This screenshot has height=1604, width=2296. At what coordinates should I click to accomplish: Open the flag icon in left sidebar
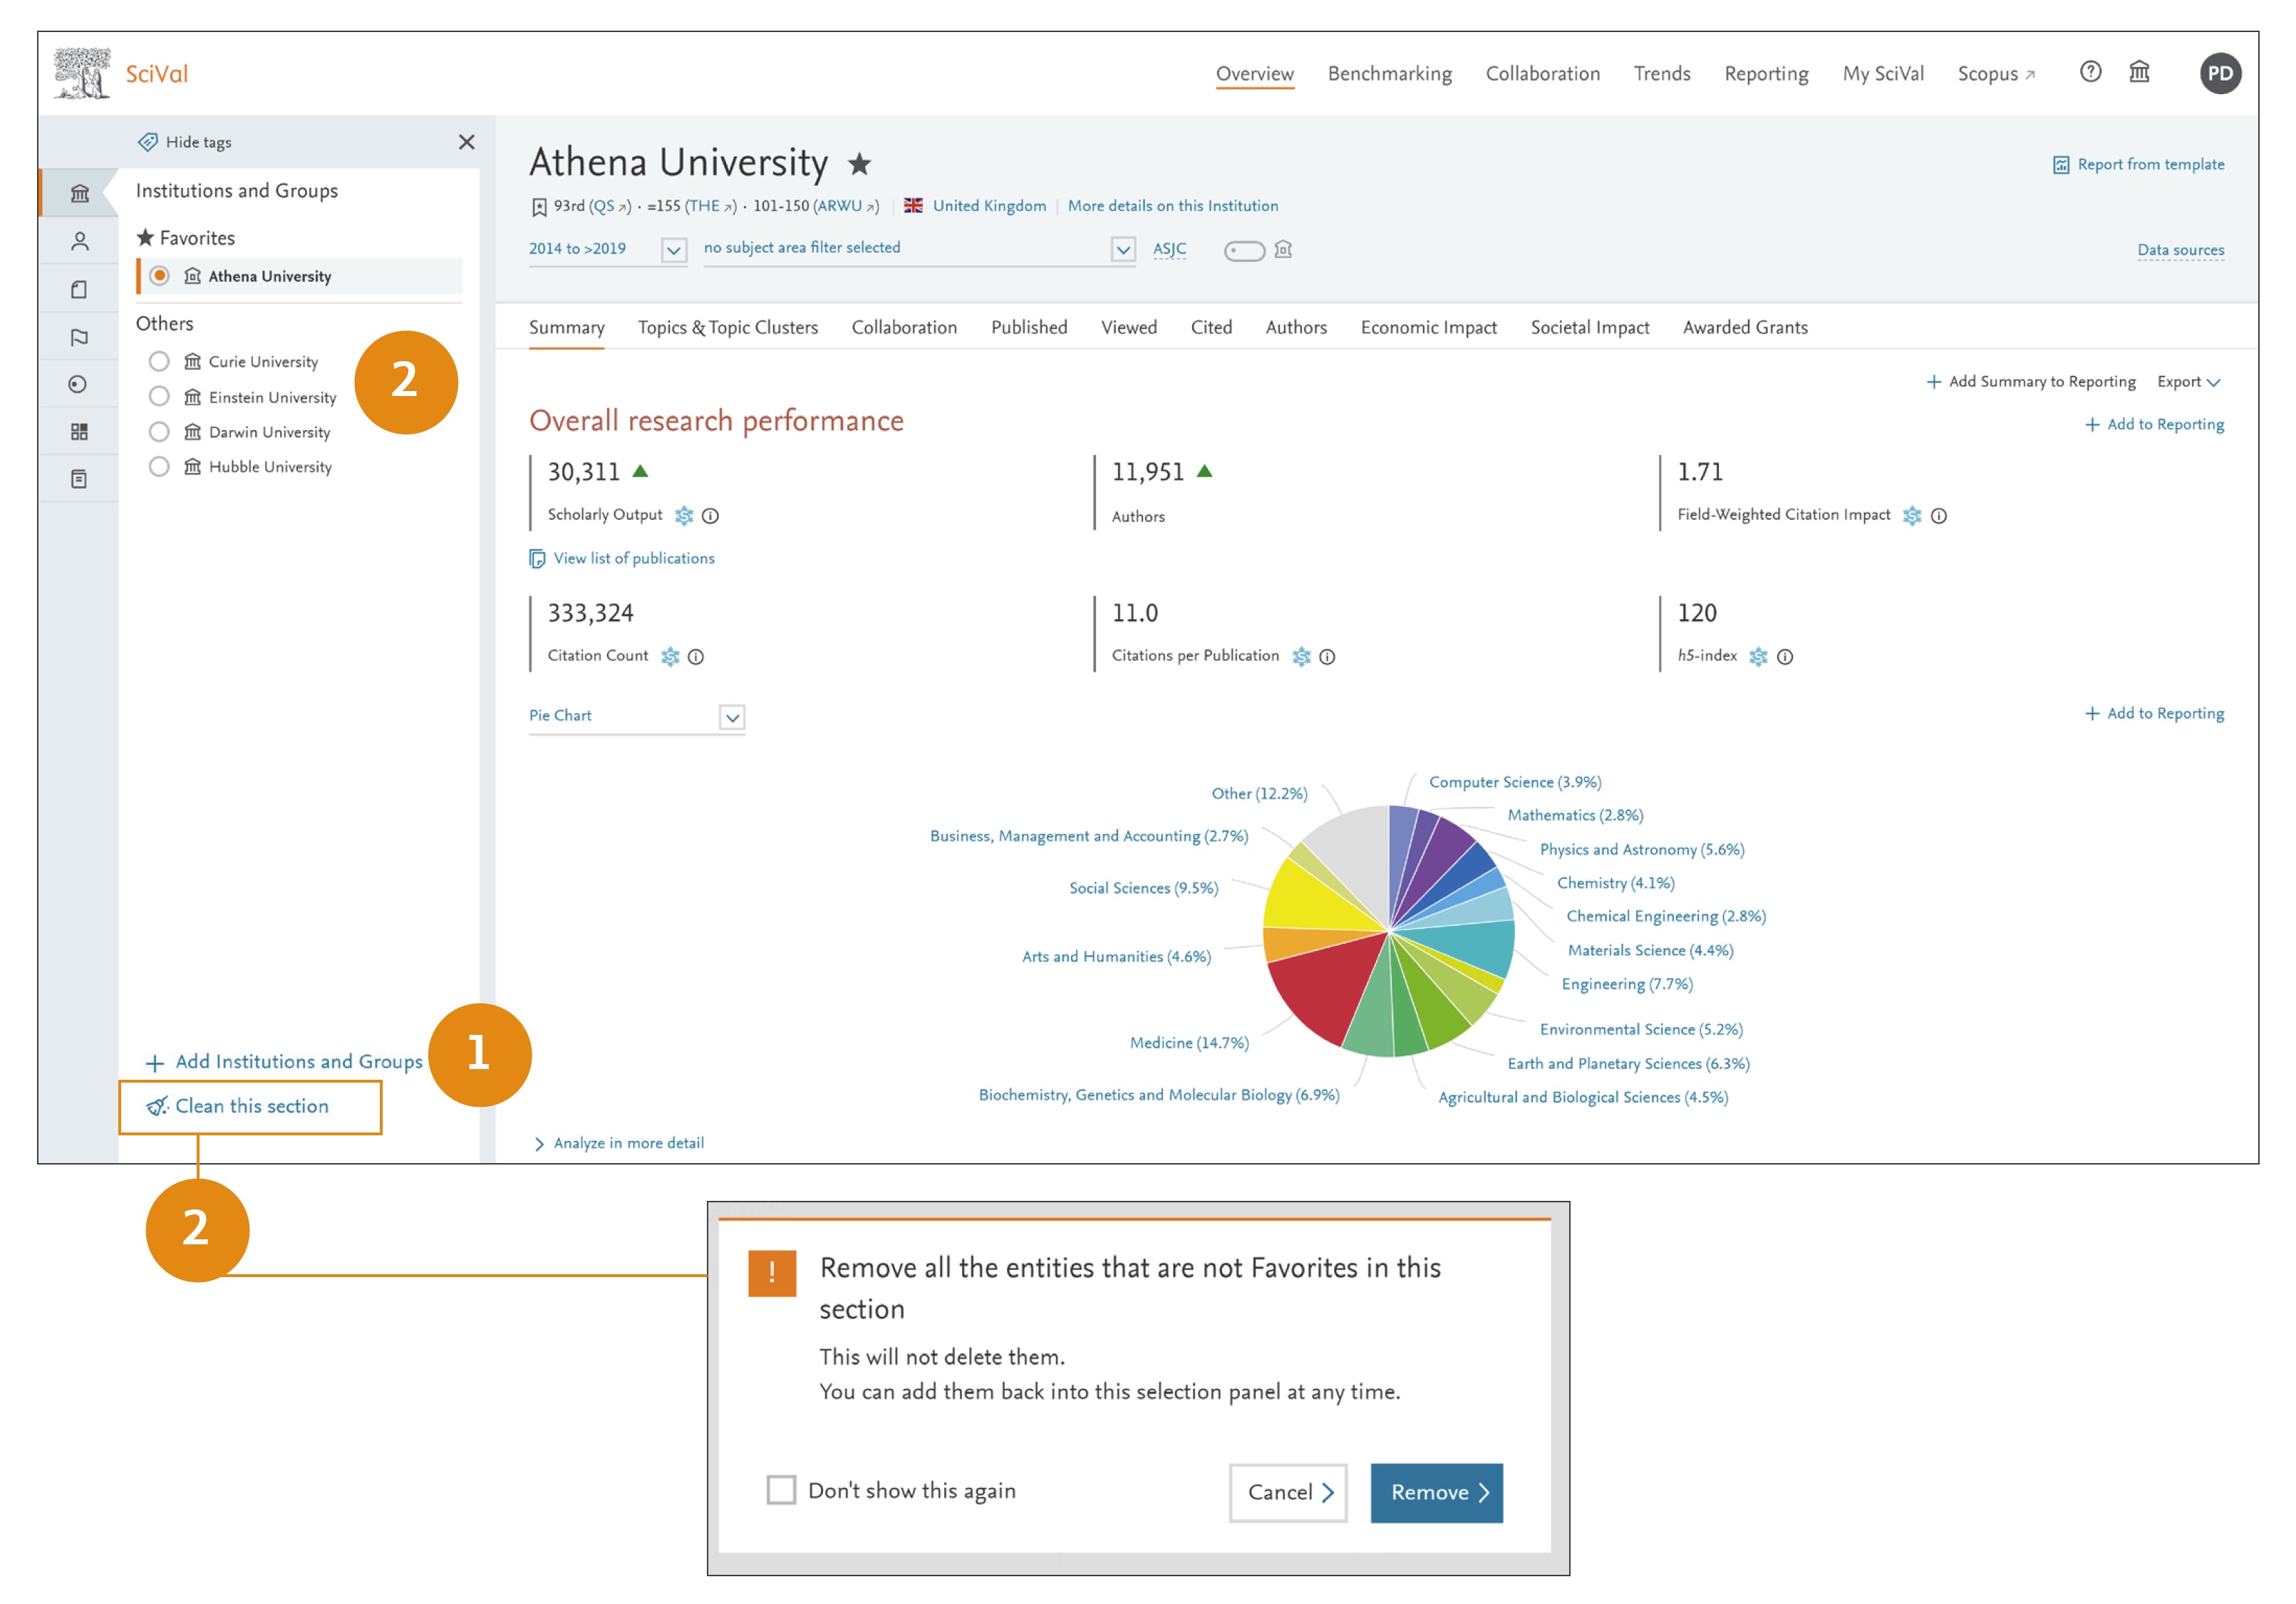[79, 337]
